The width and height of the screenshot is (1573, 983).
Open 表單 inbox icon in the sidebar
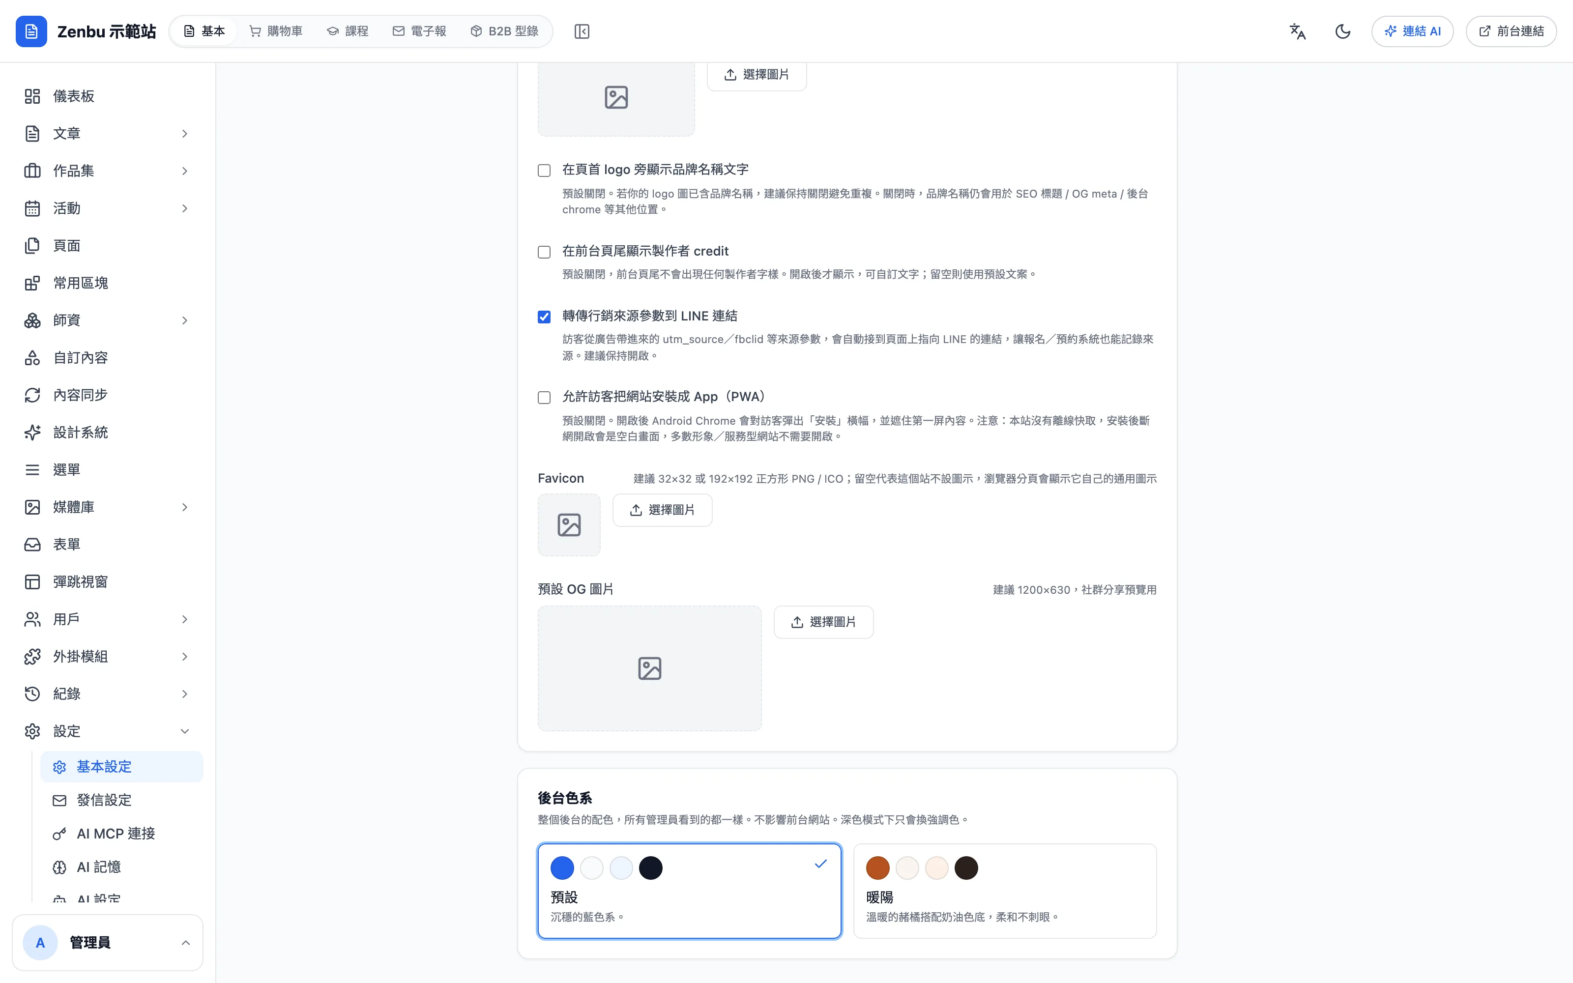tap(32, 545)
